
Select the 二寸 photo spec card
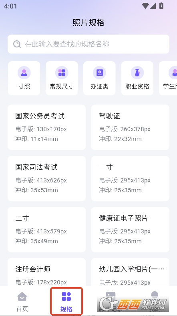(46, 230)
